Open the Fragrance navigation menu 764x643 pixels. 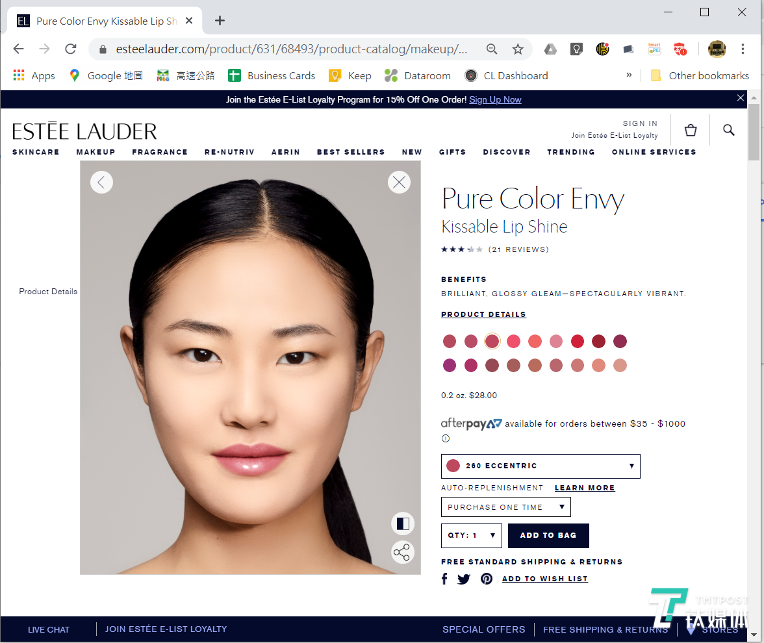tap(160, 152)
